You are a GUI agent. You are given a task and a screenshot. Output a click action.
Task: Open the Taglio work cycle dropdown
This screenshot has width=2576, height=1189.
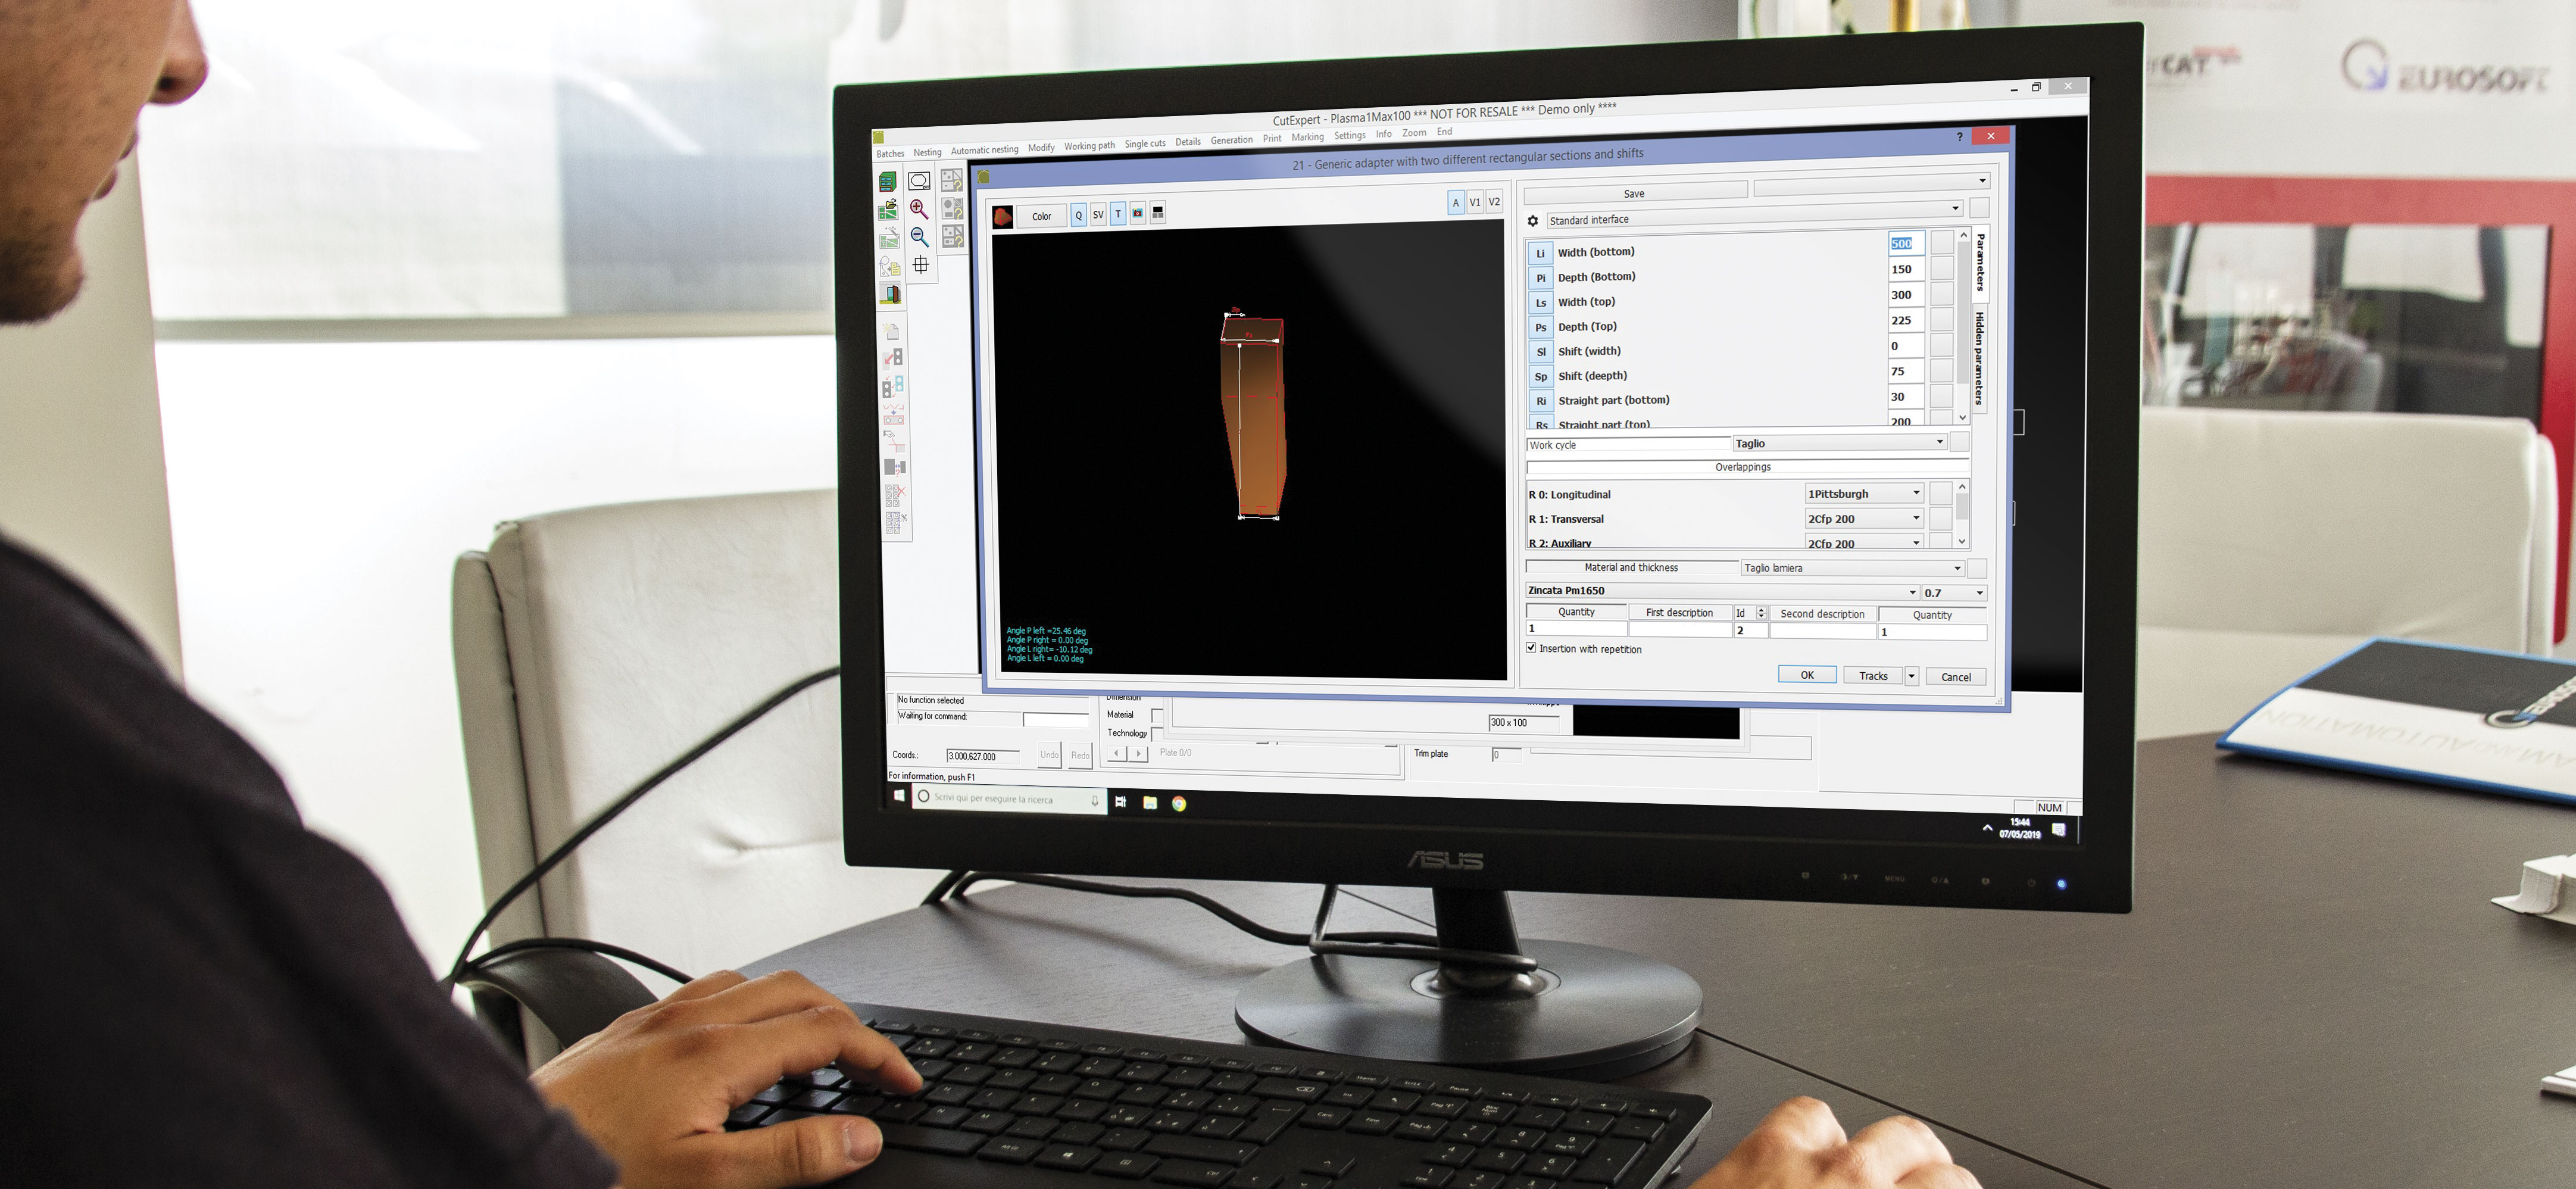pyautogui.click(x=1839, y=442)
